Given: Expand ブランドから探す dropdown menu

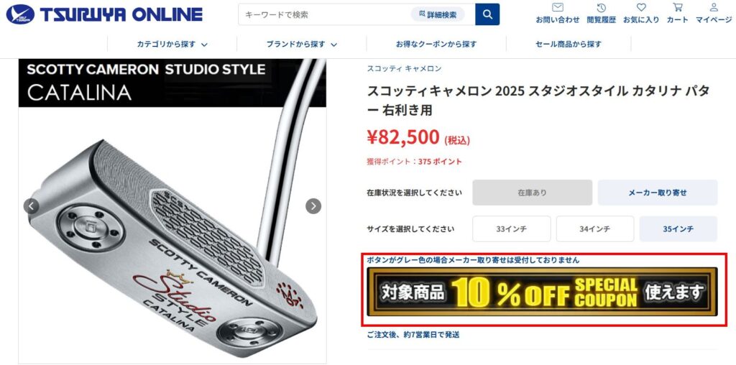Looking at the screenshot, I should [x=302, y=44].
